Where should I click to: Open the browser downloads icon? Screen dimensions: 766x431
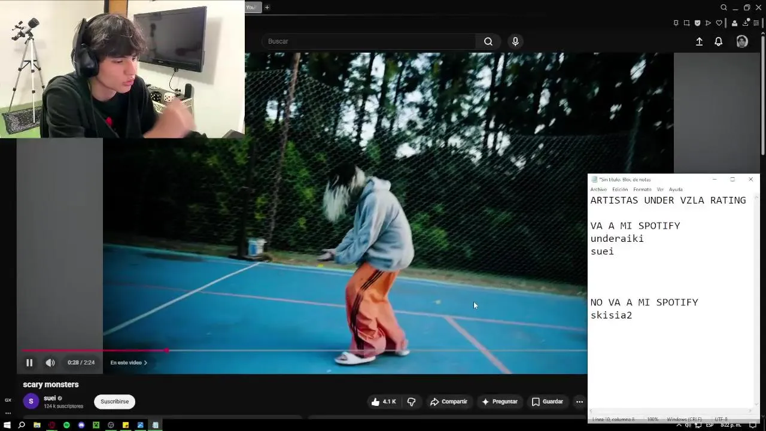(x=746, y=23)
